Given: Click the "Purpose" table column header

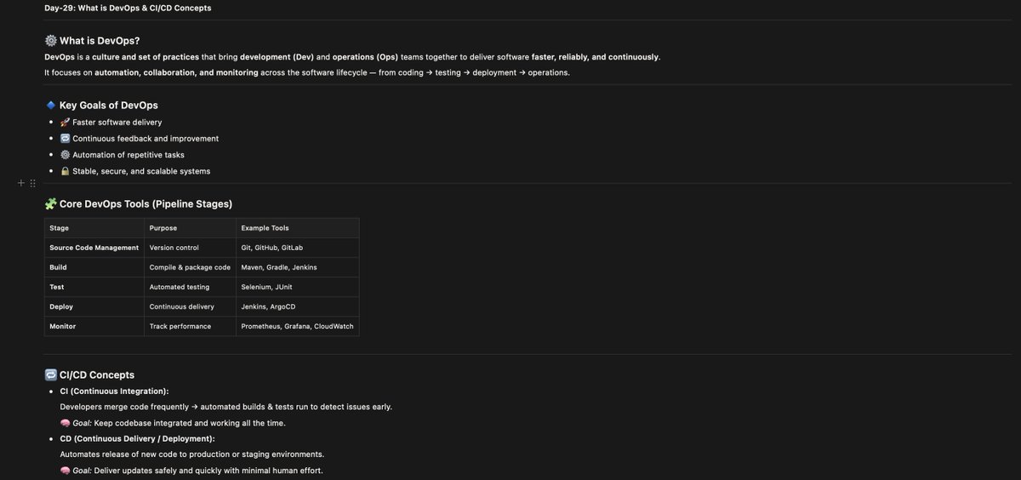Looking at the screenshot, I should coord(190,228).
